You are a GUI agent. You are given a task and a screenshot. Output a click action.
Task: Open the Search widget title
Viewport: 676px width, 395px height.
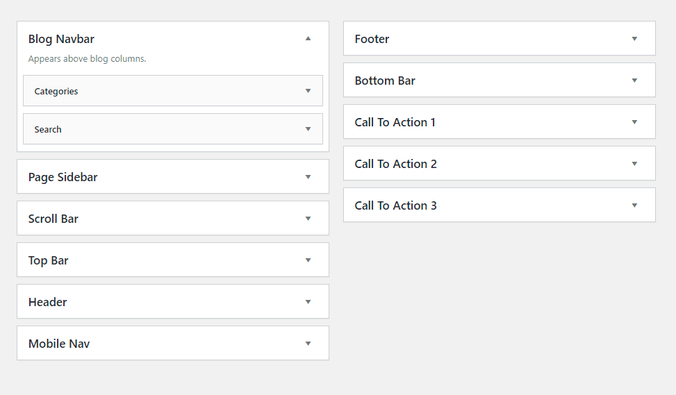(x=48, y=129)
